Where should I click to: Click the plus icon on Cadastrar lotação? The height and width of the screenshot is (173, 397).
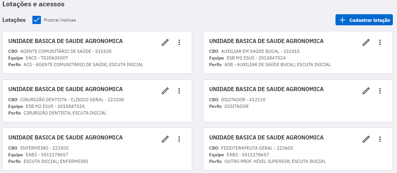(x=342, y=20)
